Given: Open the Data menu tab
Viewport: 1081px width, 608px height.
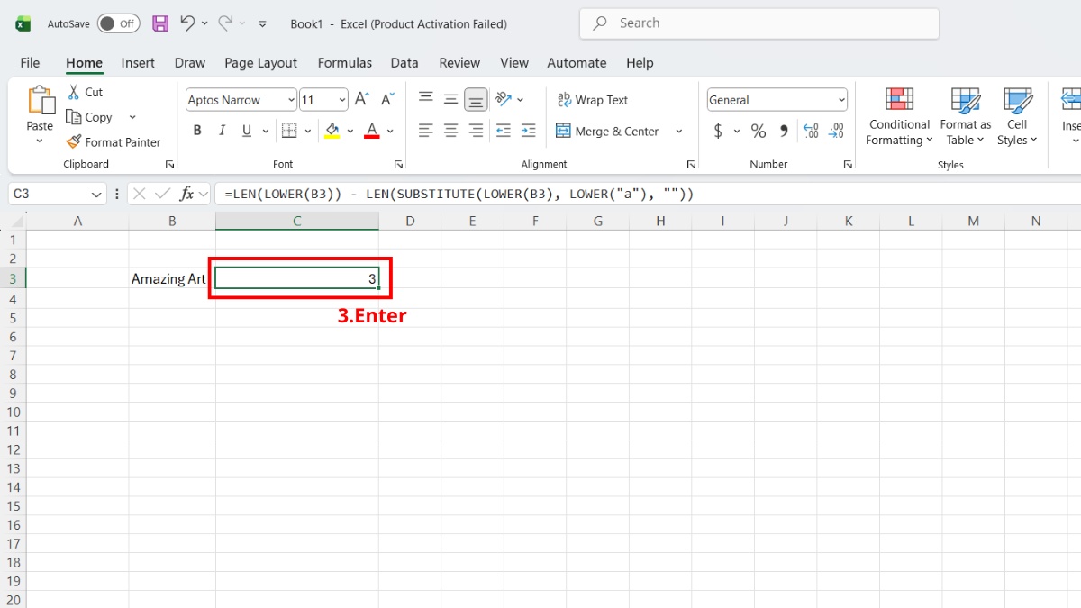Looking at the screenshot, I should [x=404, y=62].
